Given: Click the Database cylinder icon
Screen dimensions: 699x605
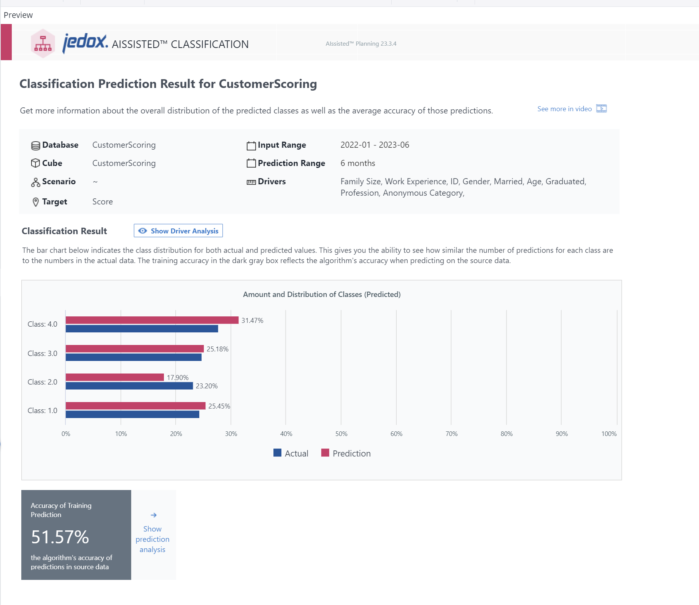Looking at the screenshot, I should tap(35, 145).
